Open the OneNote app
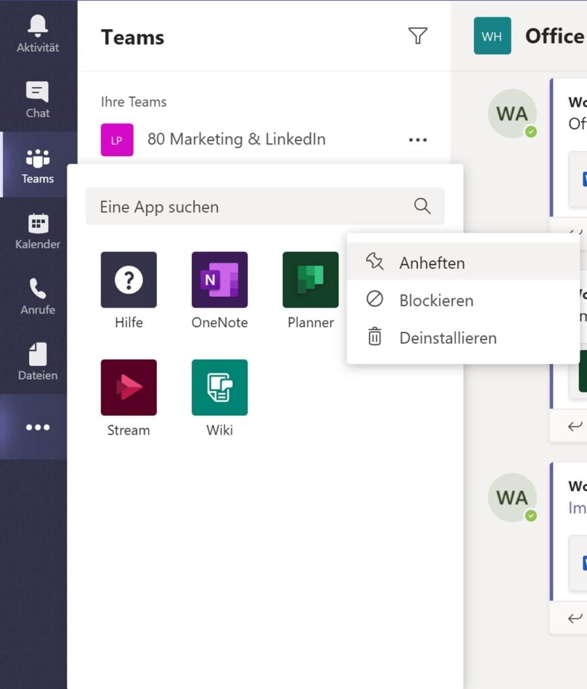This screenshot has width=587, height=689. click(220, 291)
